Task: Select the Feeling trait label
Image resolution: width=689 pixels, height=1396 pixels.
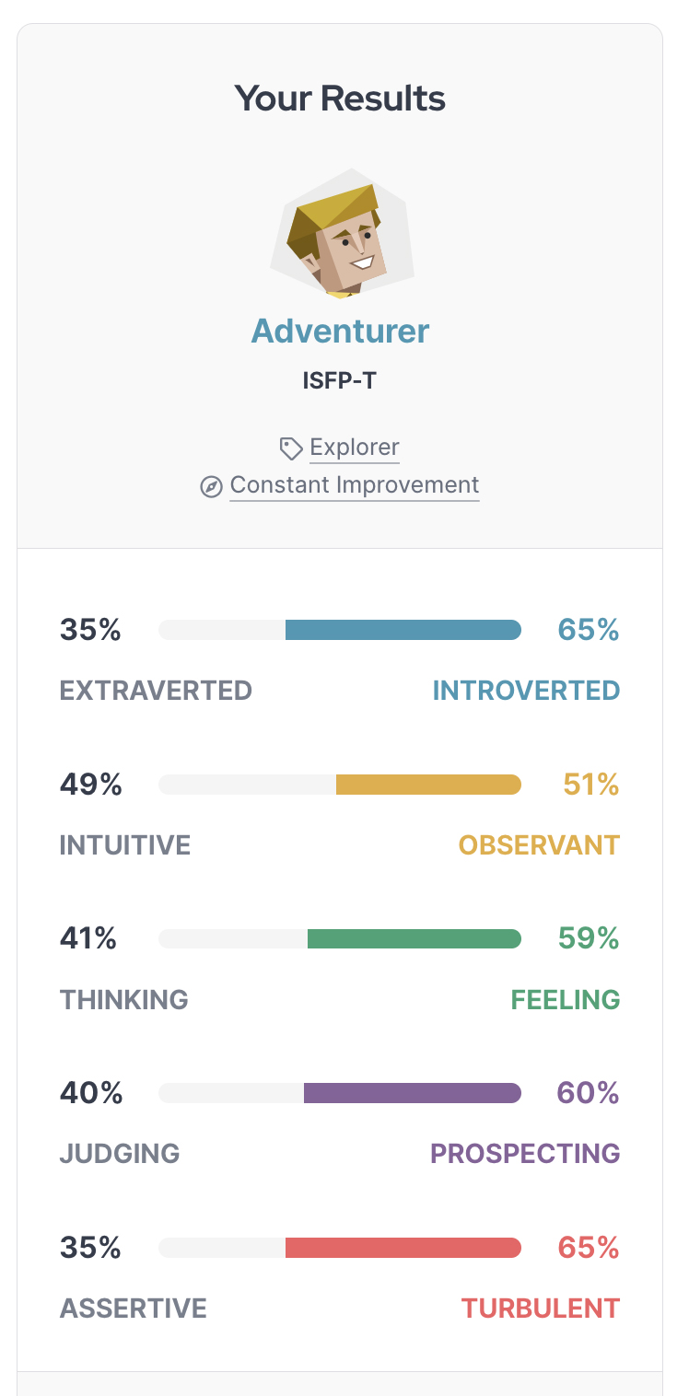Action: point(566,999)
